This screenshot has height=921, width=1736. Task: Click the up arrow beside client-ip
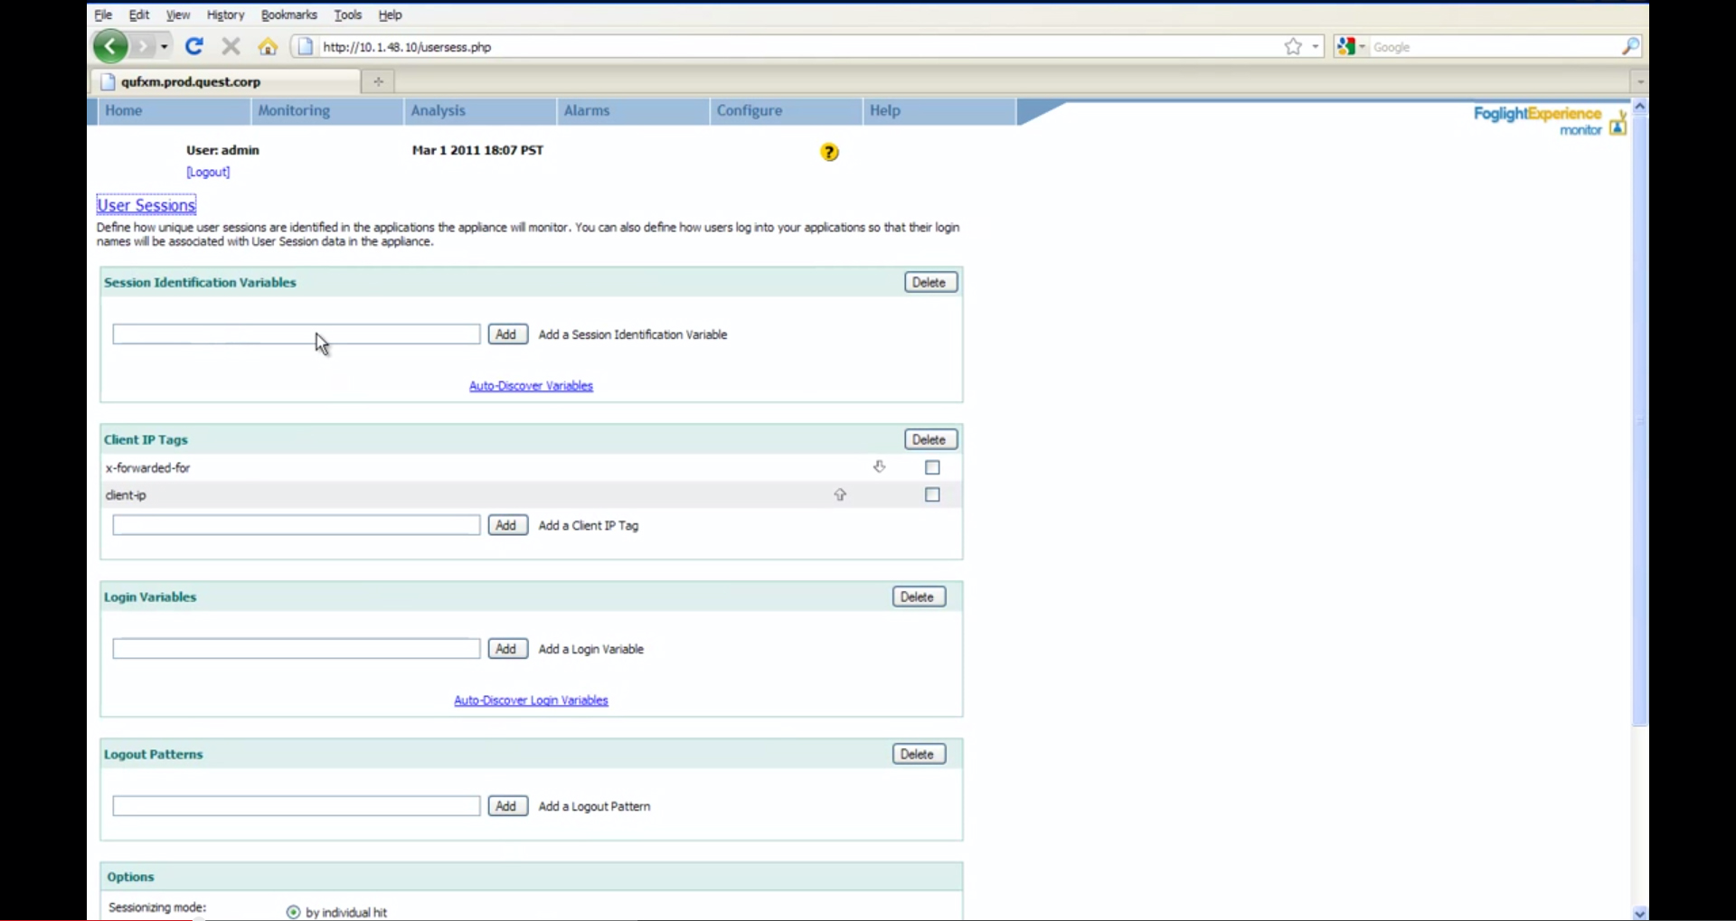pyautogui.click(x=840, y=494)
